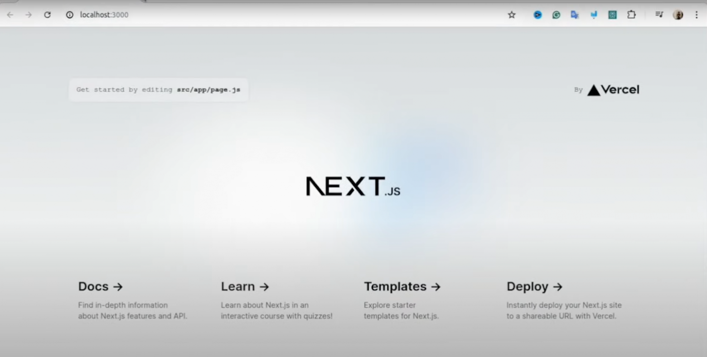The height and width of the screenshot is (357, 707).
Task: Click 'Instantly deploy your Next.js site' text
Action: click(x=564, y=305)
